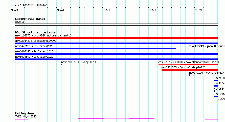
Task: Open the dgv7234n223 Sedlazeck2020 label
Action: click(36, 41)
